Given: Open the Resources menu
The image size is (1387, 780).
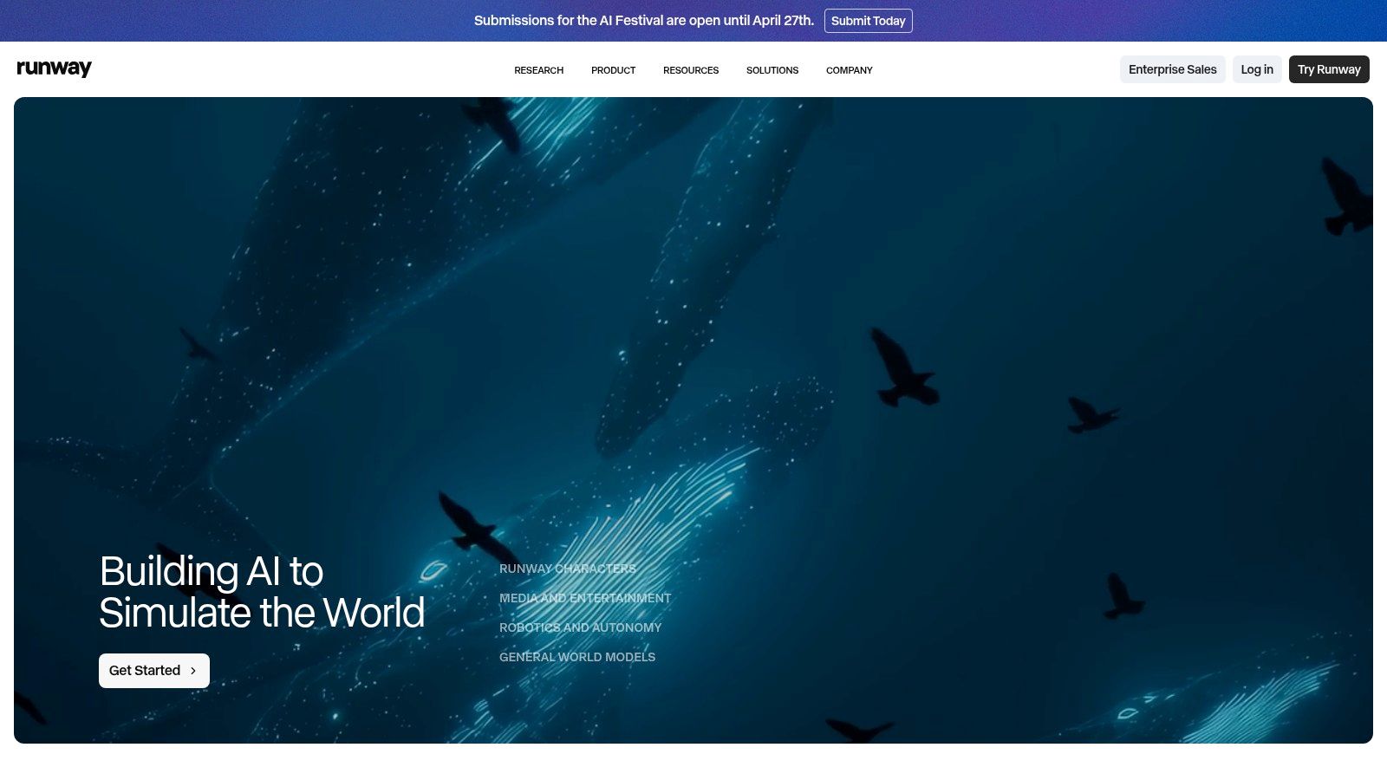Looking at the screenshot, I should [x=691, y=70].
